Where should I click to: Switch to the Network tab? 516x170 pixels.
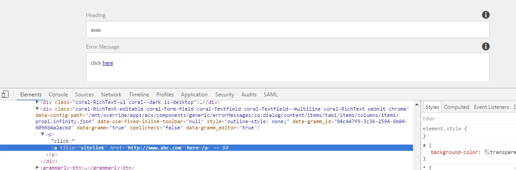coord(111,94)
